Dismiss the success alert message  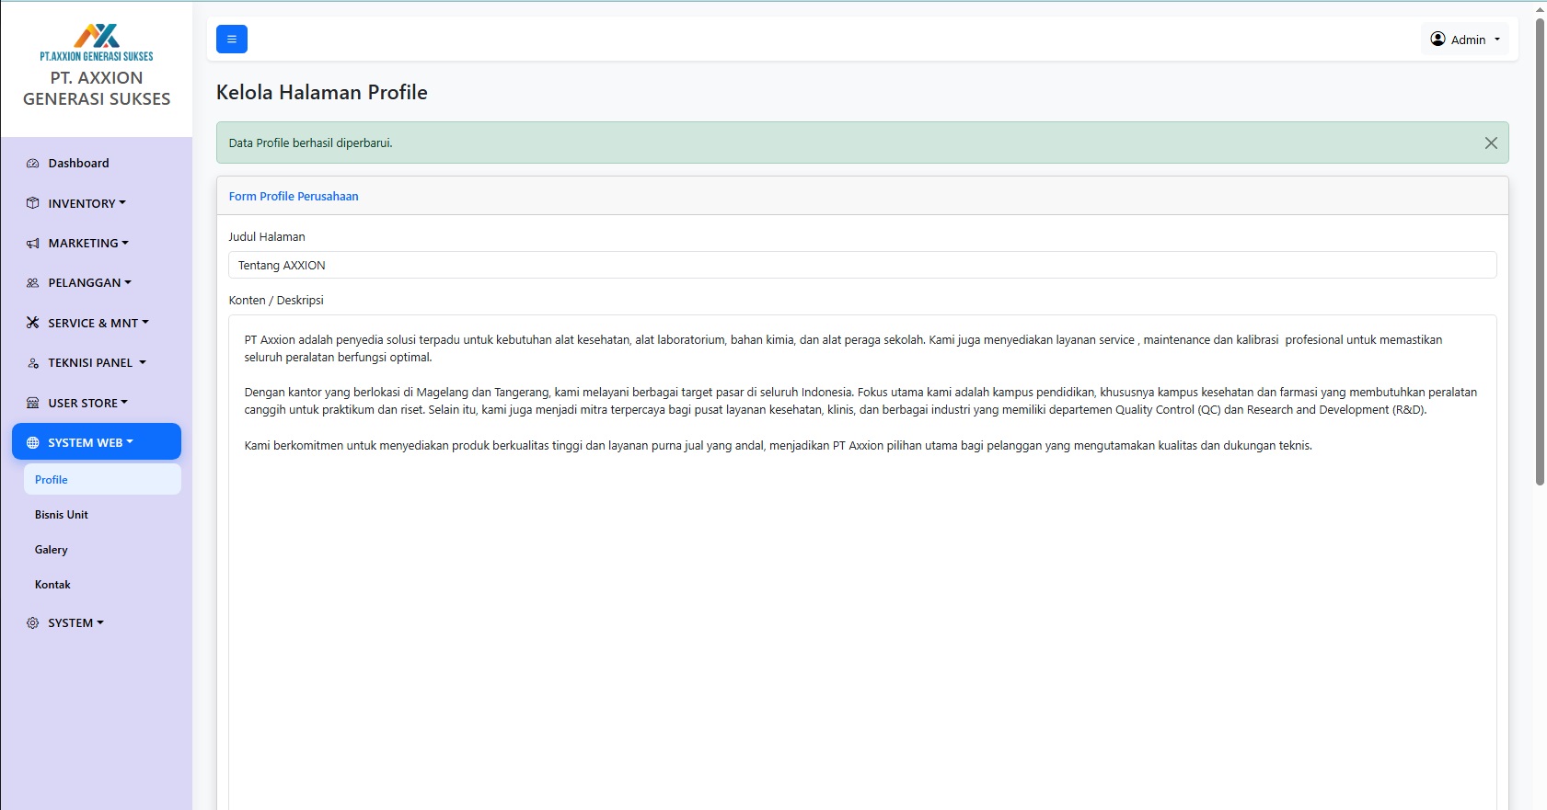1491,143
